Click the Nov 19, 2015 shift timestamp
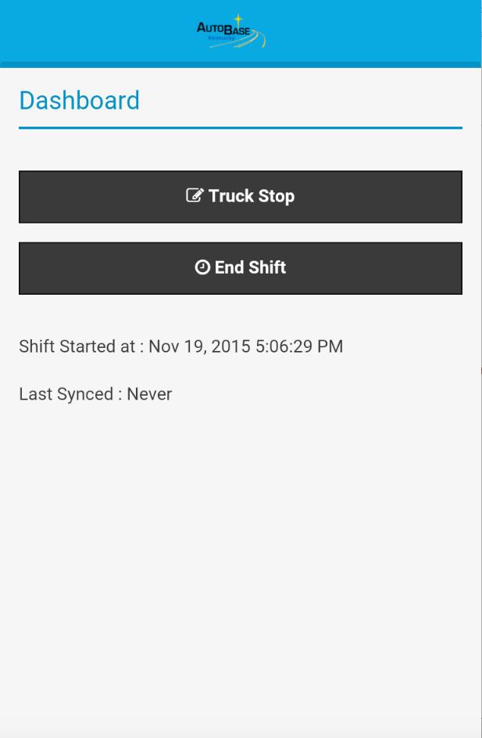The image size is (482, 738). (199, 346)
